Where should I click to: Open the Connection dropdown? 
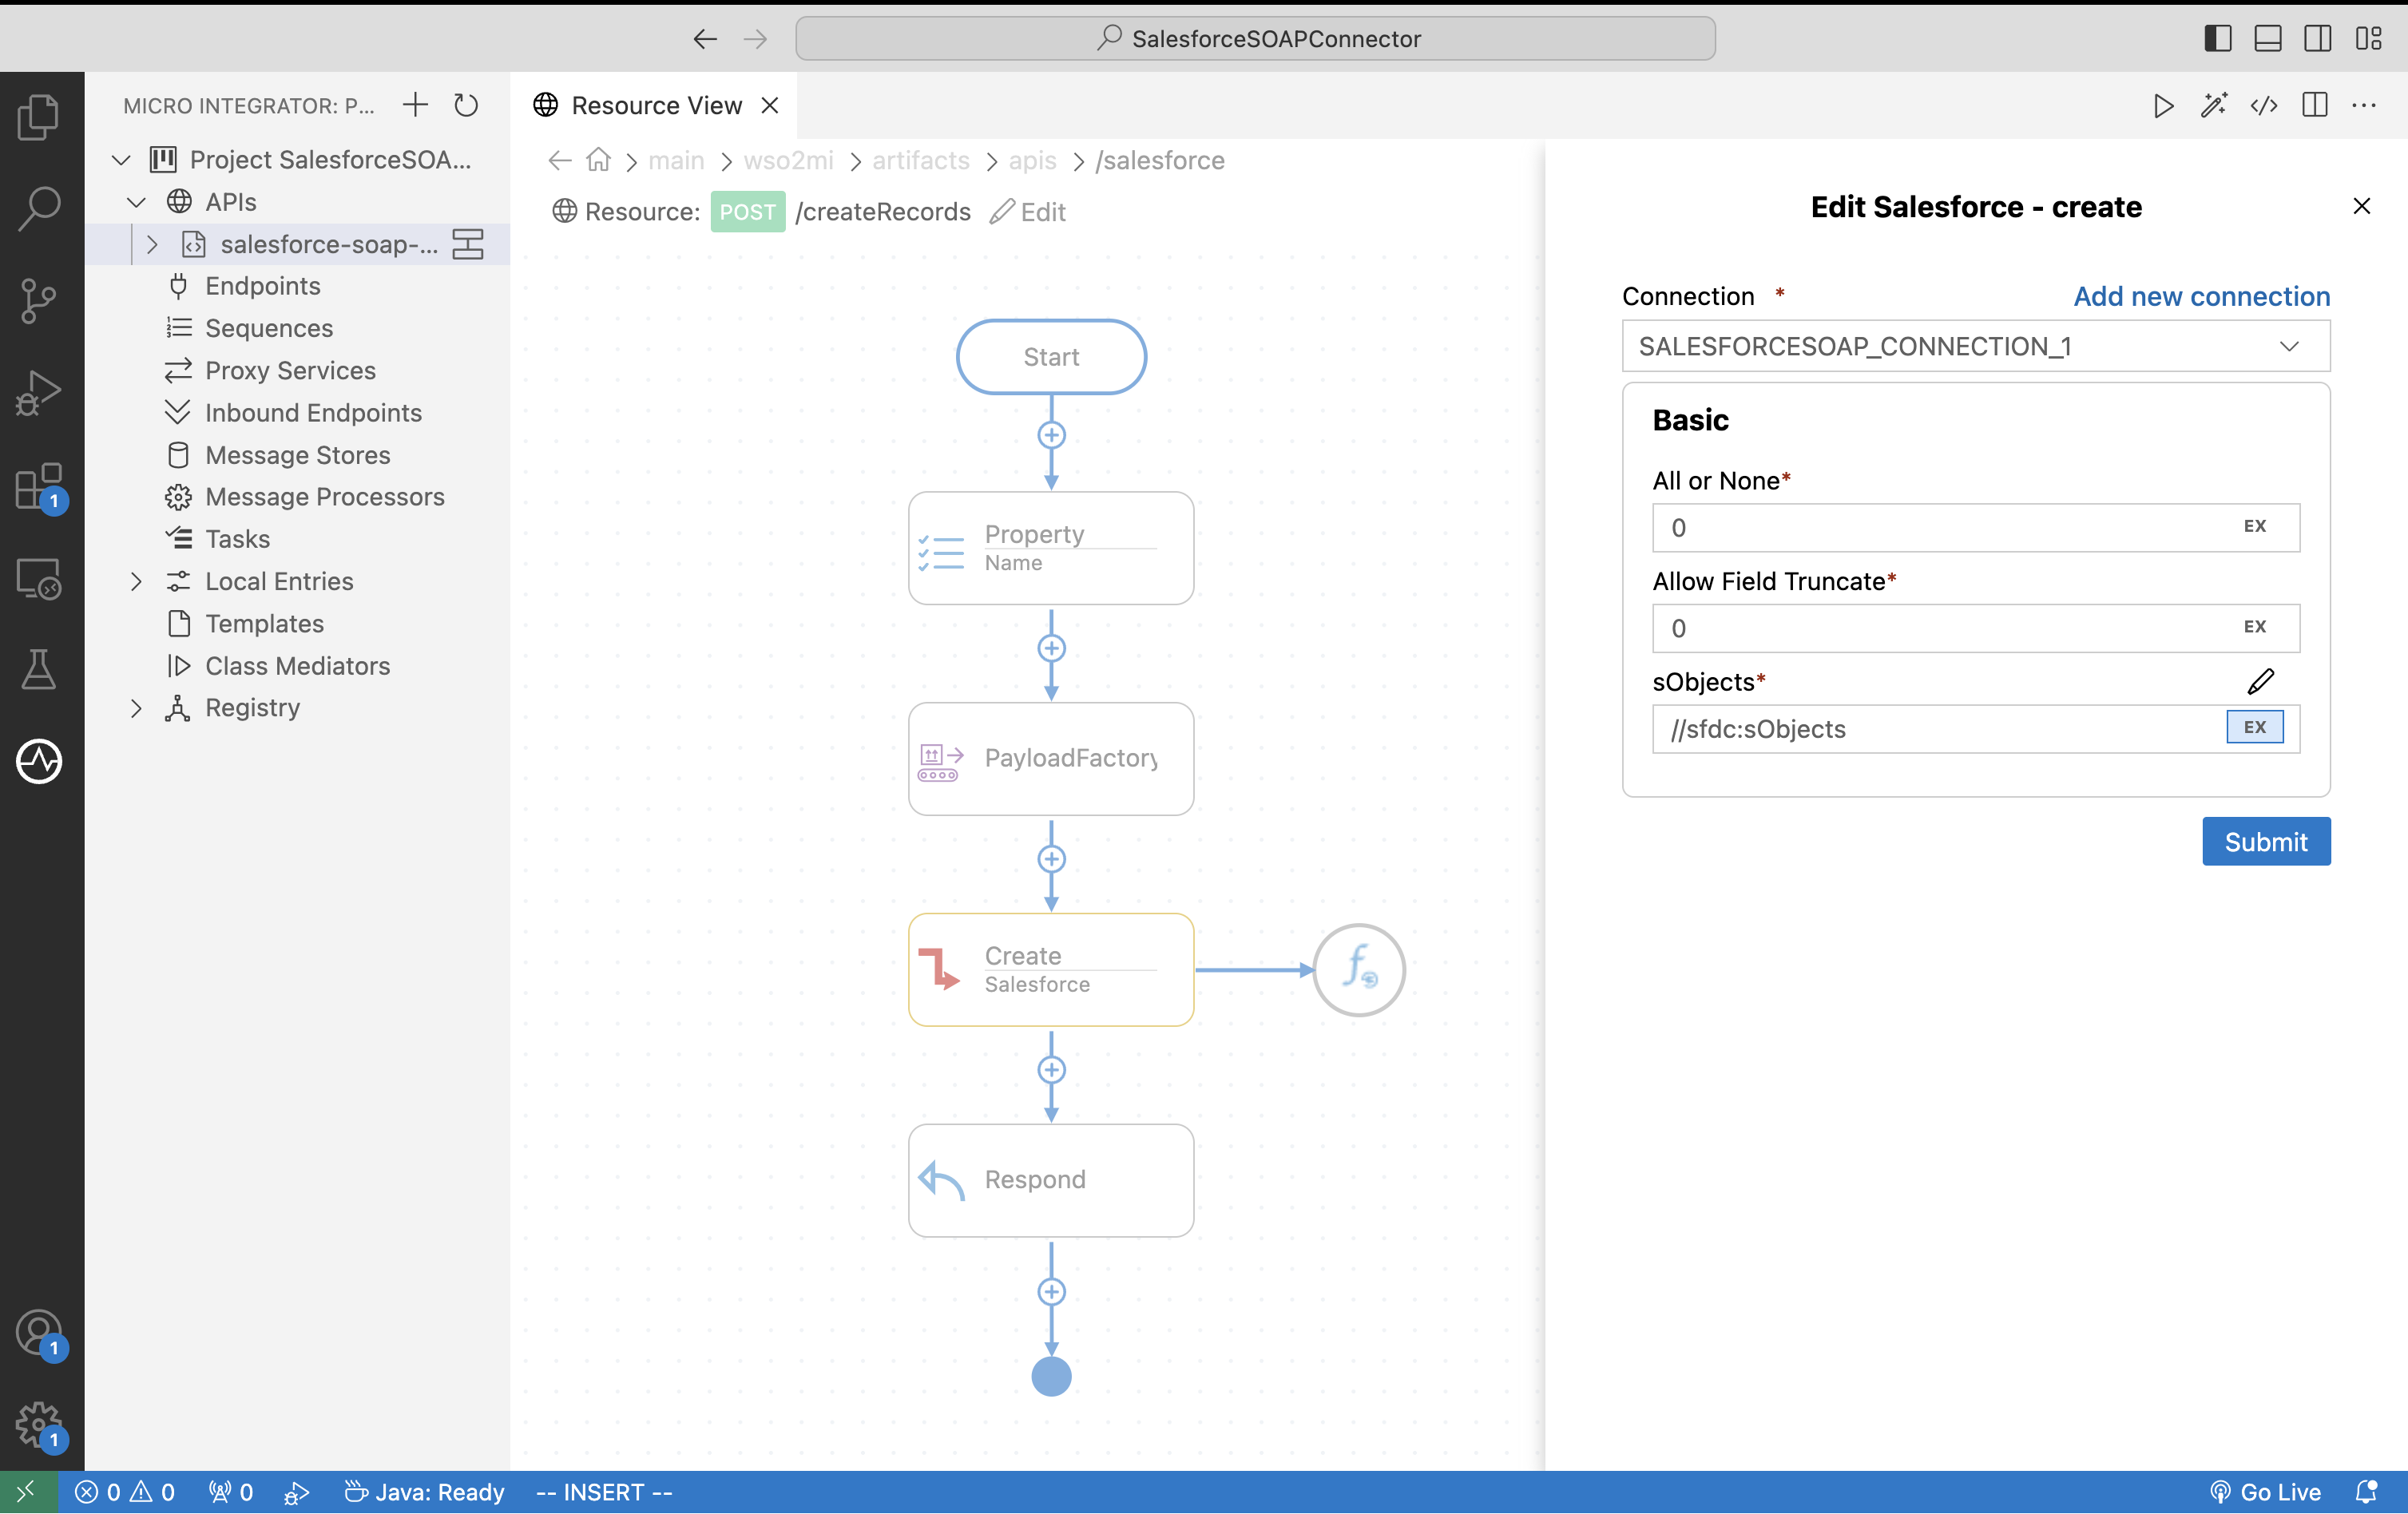coord(1975,346)
